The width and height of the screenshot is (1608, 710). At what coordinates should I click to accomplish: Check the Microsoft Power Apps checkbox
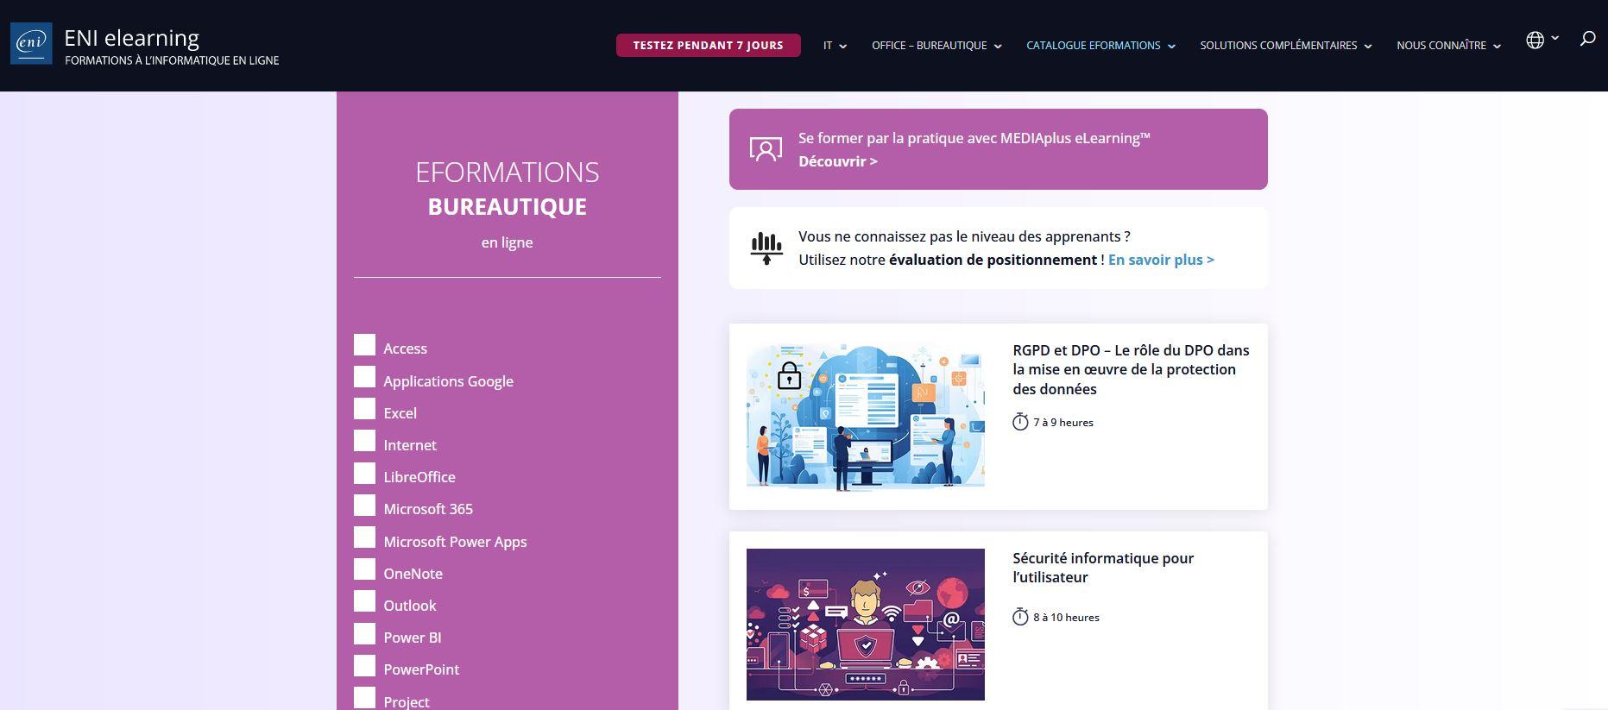click(x=365, y=537)
